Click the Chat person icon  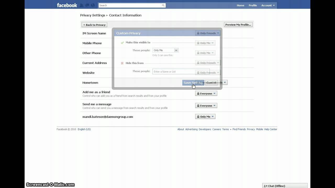(265, 186)
